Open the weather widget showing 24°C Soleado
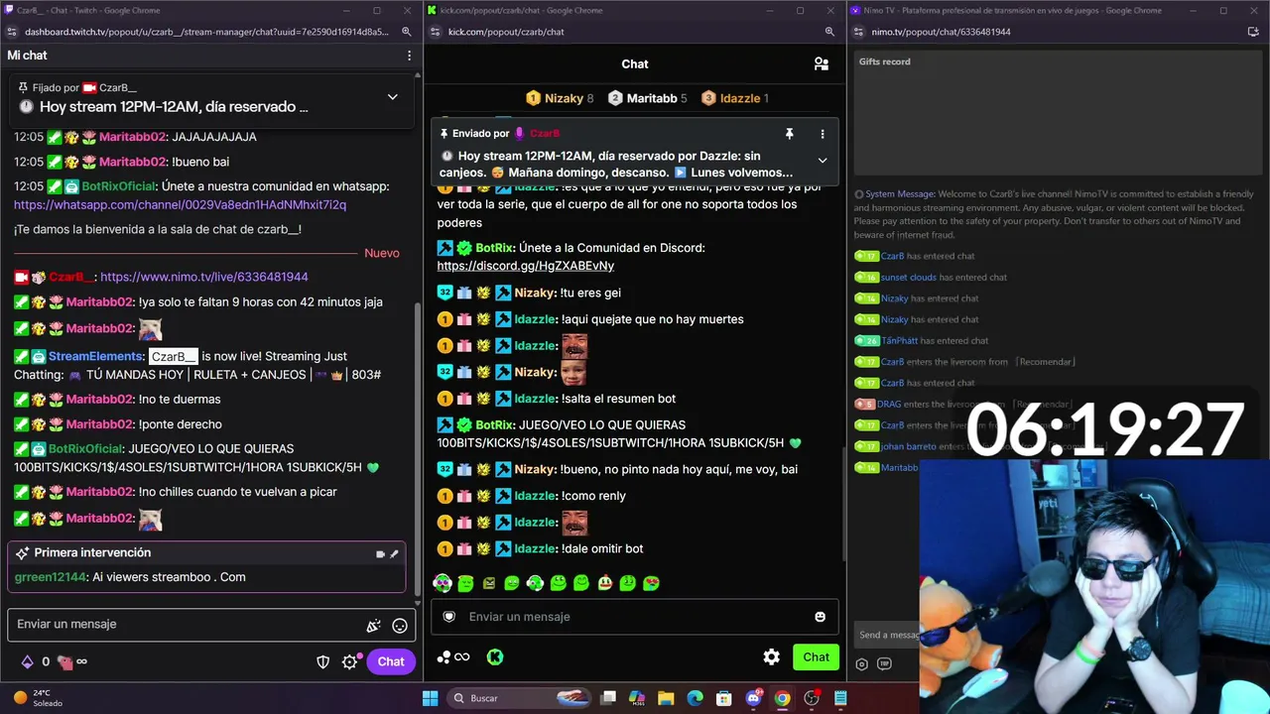Screen dimensions: 1270x714 tap(40, 698)
